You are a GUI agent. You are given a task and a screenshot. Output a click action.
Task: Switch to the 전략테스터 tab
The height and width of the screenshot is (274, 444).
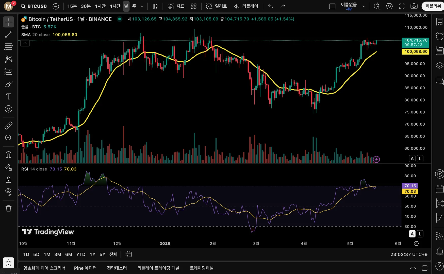click(117, 268)
